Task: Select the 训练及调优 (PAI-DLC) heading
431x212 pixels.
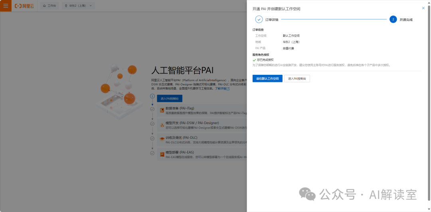Action: pos(182,138)
